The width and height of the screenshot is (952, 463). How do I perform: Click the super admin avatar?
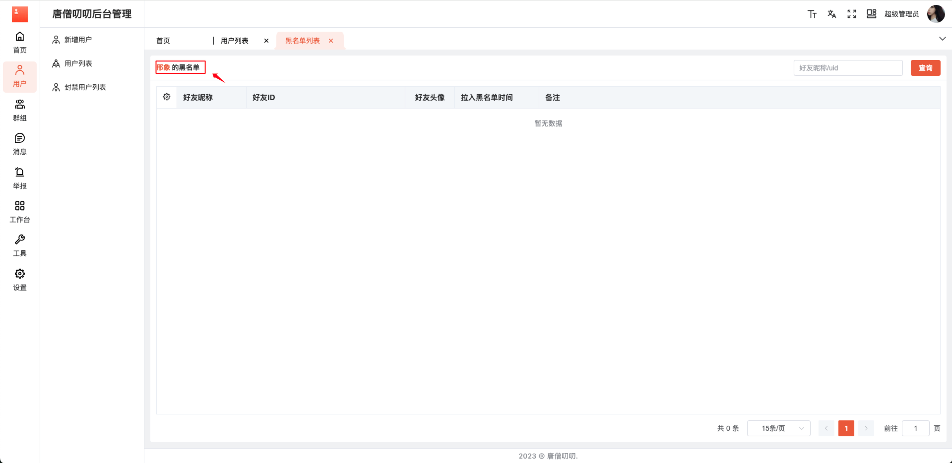coord(936,14)
